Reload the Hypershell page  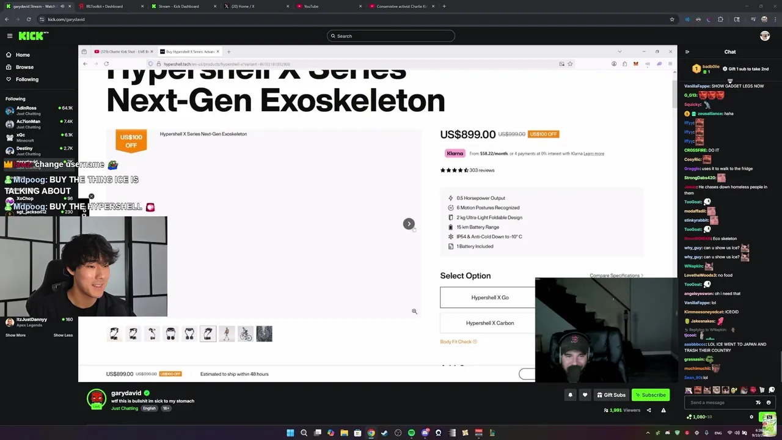click(106, 64)
